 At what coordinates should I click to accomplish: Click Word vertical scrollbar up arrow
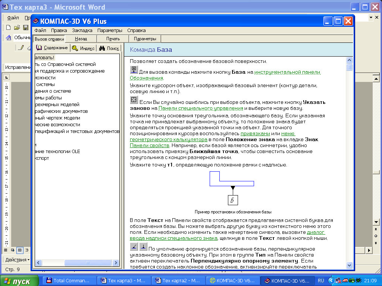point(376,79)
